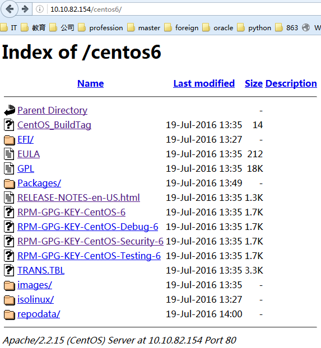Open the master bookmarks folder
Screen dimensions: 321x348
coord(143,28)
